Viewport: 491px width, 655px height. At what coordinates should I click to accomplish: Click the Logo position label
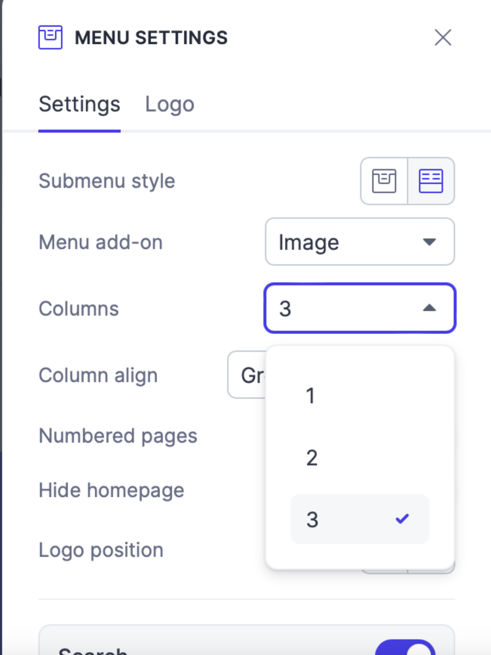(x=101, y=550)
